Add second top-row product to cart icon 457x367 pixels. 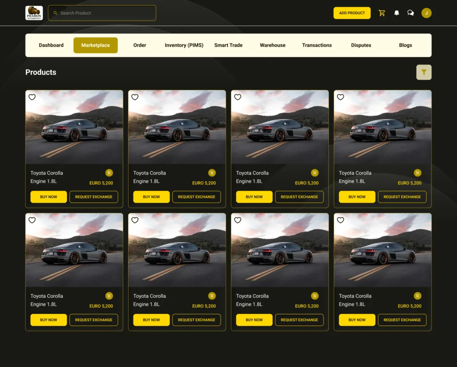point(212,173)
